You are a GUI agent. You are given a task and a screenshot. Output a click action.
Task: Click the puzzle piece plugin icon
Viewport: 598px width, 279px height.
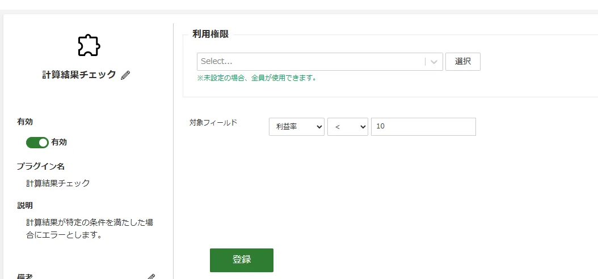pos(89,45)
